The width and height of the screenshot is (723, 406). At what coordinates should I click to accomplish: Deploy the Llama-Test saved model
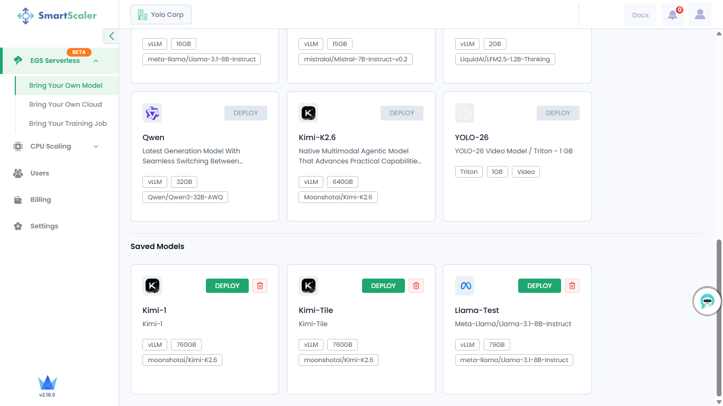pyautogui.click(x=539, y=285)
